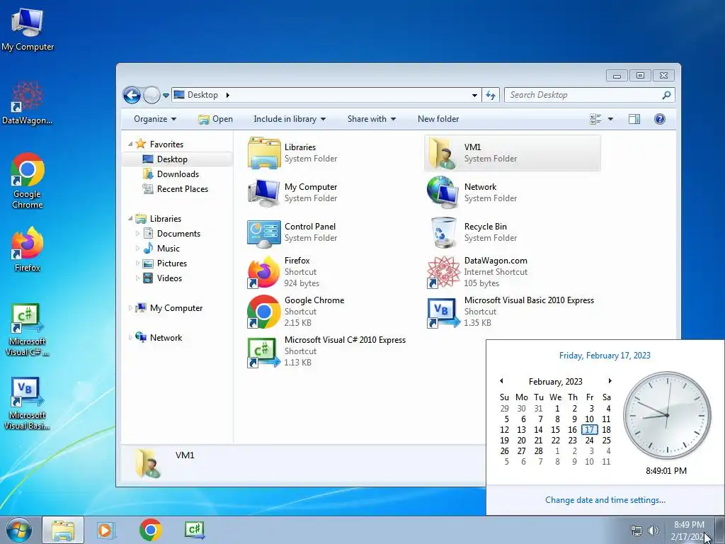Select the Libraries folder icon in Explorer
725x544 pixels.
click(x=264, y=153)
